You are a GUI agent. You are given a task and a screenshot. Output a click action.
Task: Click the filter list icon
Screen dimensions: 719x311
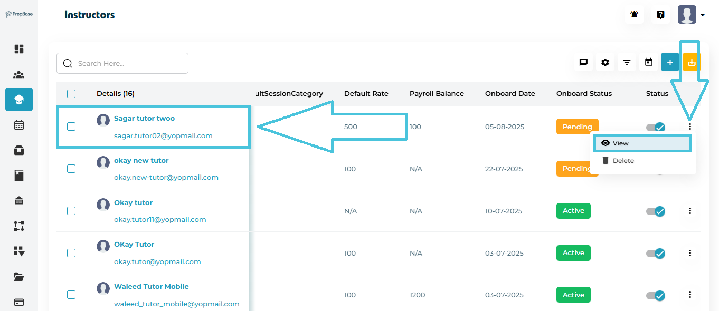(627, 62)
